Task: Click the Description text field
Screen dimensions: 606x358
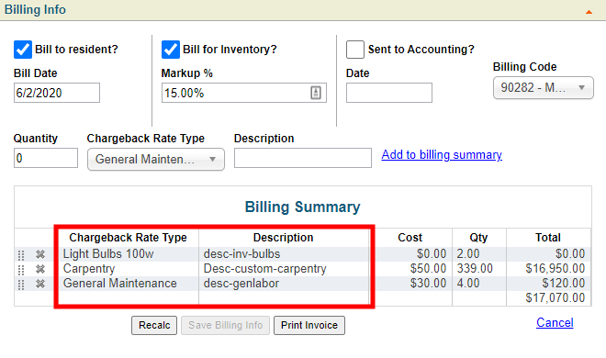Action: pyautogui.click(x=303, y=158)
